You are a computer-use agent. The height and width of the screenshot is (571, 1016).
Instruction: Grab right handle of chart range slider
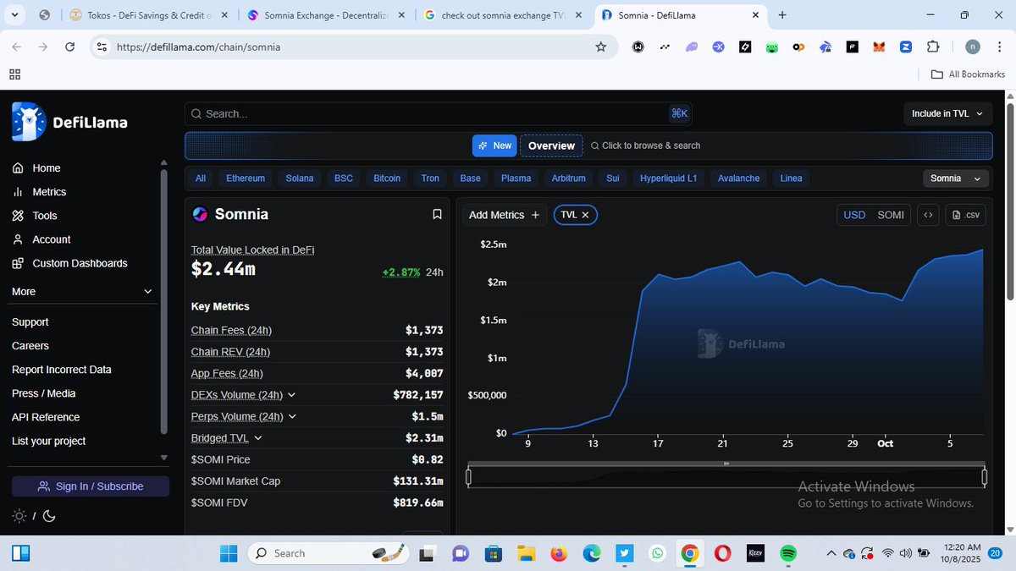pyautogui.click(x=985, y=477)
